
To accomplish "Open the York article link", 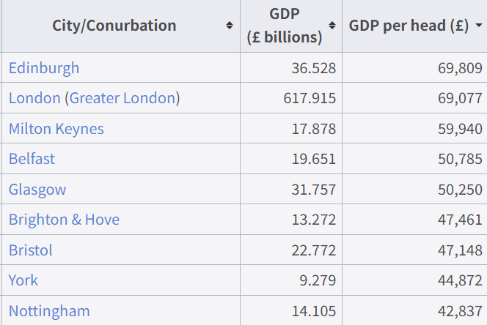I will point(23,280).
